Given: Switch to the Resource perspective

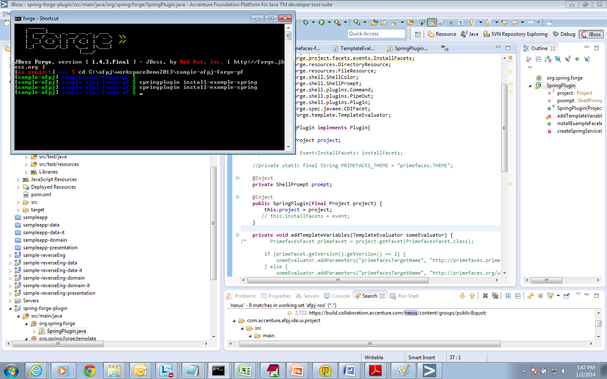Looking at the screenshot, I should [442, 34].
